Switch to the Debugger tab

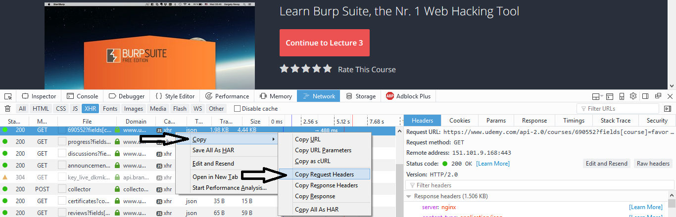(126, 96)
